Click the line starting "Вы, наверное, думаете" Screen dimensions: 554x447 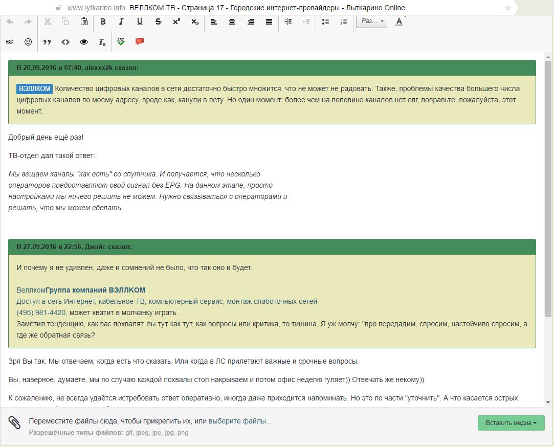[216, 380]
